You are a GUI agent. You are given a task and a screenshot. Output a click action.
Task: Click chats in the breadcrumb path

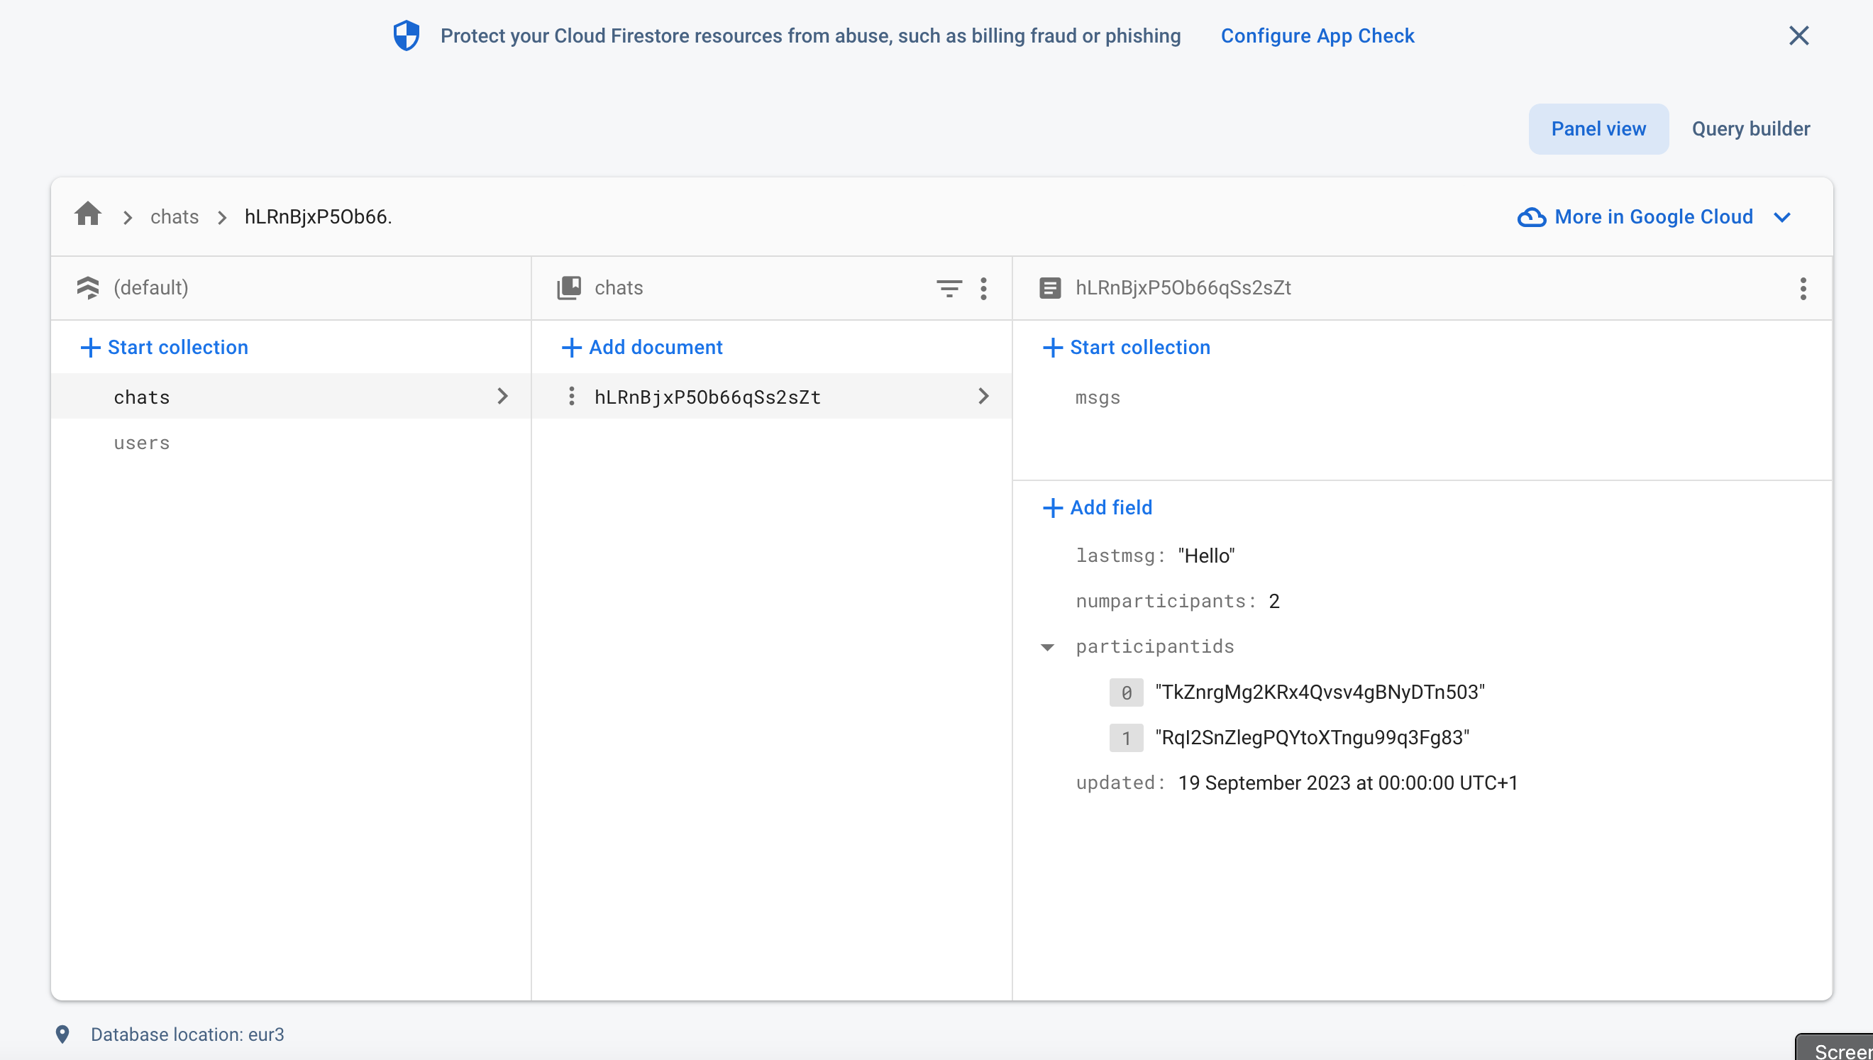(x=175, y=217)
